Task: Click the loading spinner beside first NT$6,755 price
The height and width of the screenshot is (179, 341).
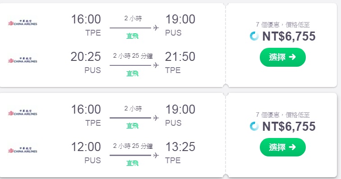Action: coord(254,36)
